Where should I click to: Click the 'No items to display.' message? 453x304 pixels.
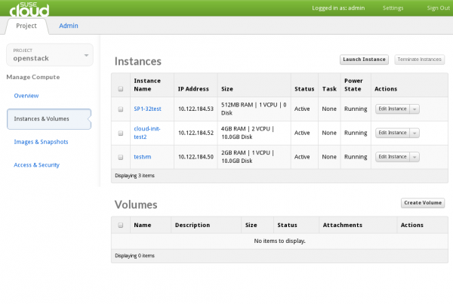pos(279,241)
